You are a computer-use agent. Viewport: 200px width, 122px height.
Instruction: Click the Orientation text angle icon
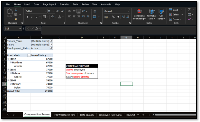coord(83,11)
